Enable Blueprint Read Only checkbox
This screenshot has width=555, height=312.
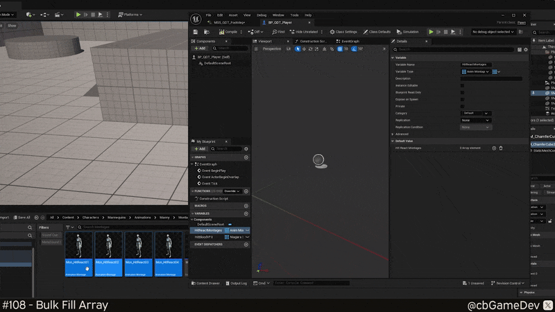pyautogui.click(x=463, y=92)
